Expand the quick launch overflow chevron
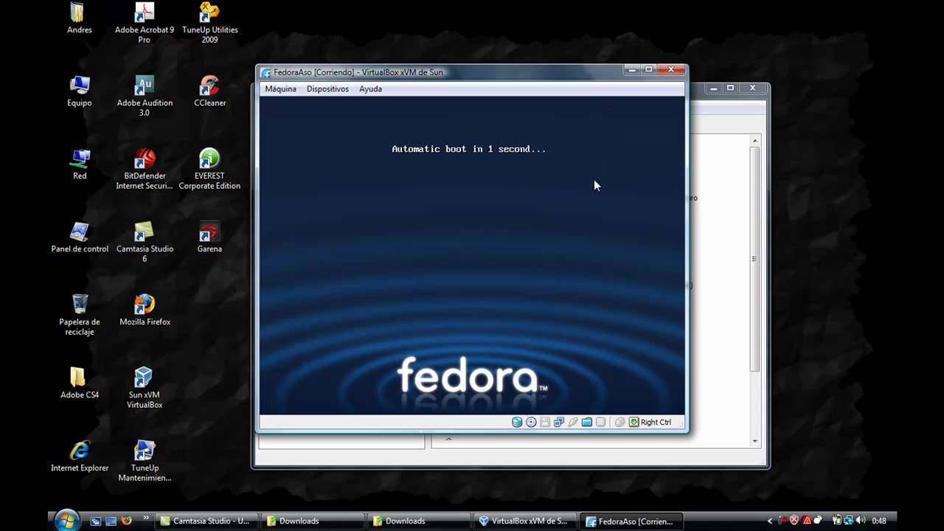The height and width of the screenshot is (531, 944). click(x=145, y=518)
